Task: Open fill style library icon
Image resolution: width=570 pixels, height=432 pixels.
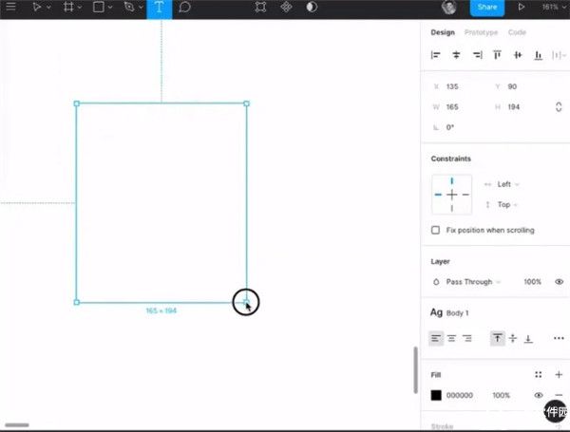Action: point(538,375)
